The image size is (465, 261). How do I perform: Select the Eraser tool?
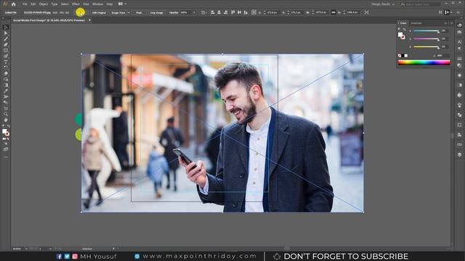coord(6,74)
